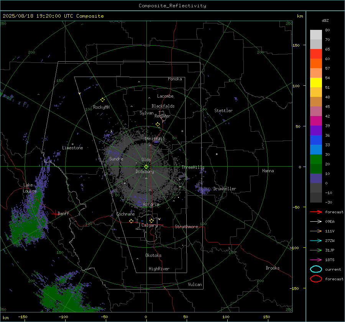Click the red forecast ellipse icon
Screen dimensions: 345x322
(x=316, y=279)
